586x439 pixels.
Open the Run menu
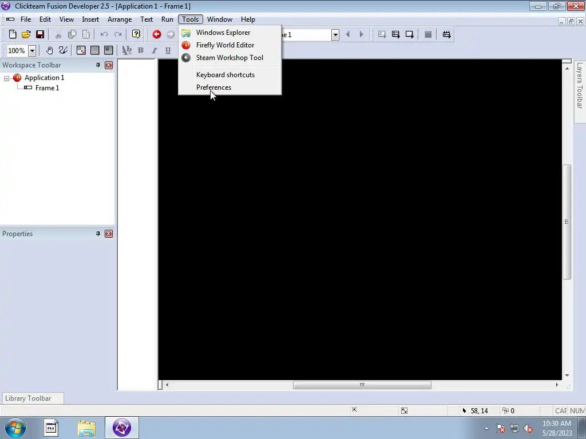click(167, 19)
